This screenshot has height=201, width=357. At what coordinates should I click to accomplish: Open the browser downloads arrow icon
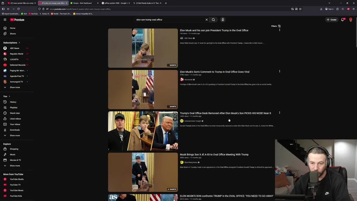(321, 9)
